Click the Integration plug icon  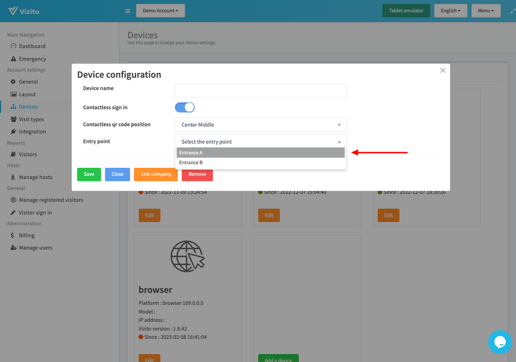coord(13,132)
